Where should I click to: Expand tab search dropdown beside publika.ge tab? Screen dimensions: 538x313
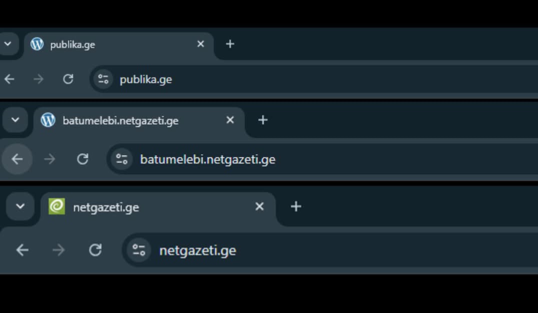point(8,44)
